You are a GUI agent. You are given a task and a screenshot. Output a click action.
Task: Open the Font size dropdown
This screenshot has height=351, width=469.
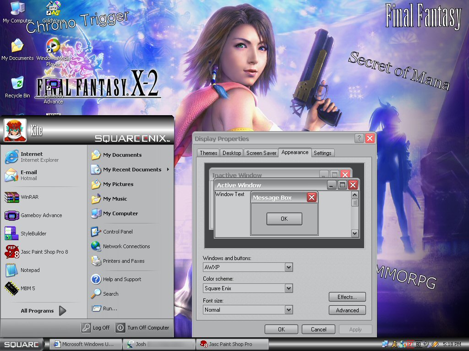click(289, 310)
